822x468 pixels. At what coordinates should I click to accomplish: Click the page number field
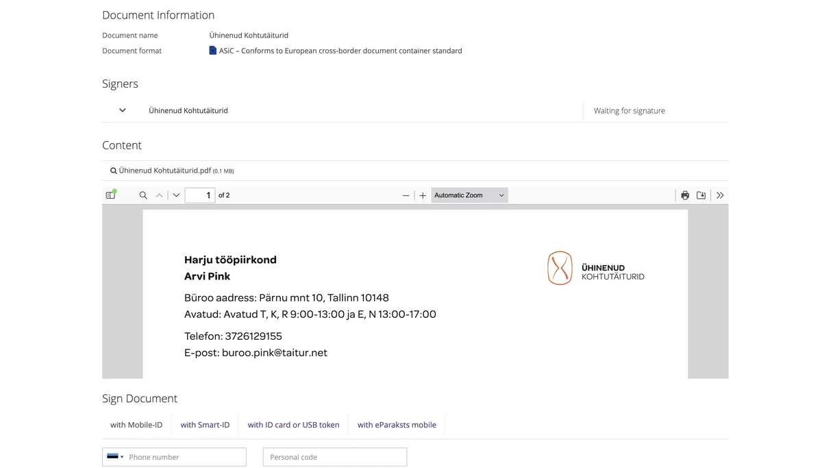click(x=200, y=195)
